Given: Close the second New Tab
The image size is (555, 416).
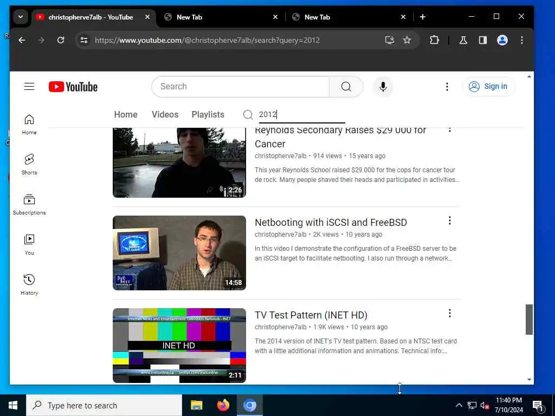Looking at the screenshot, I should (403, 17).
